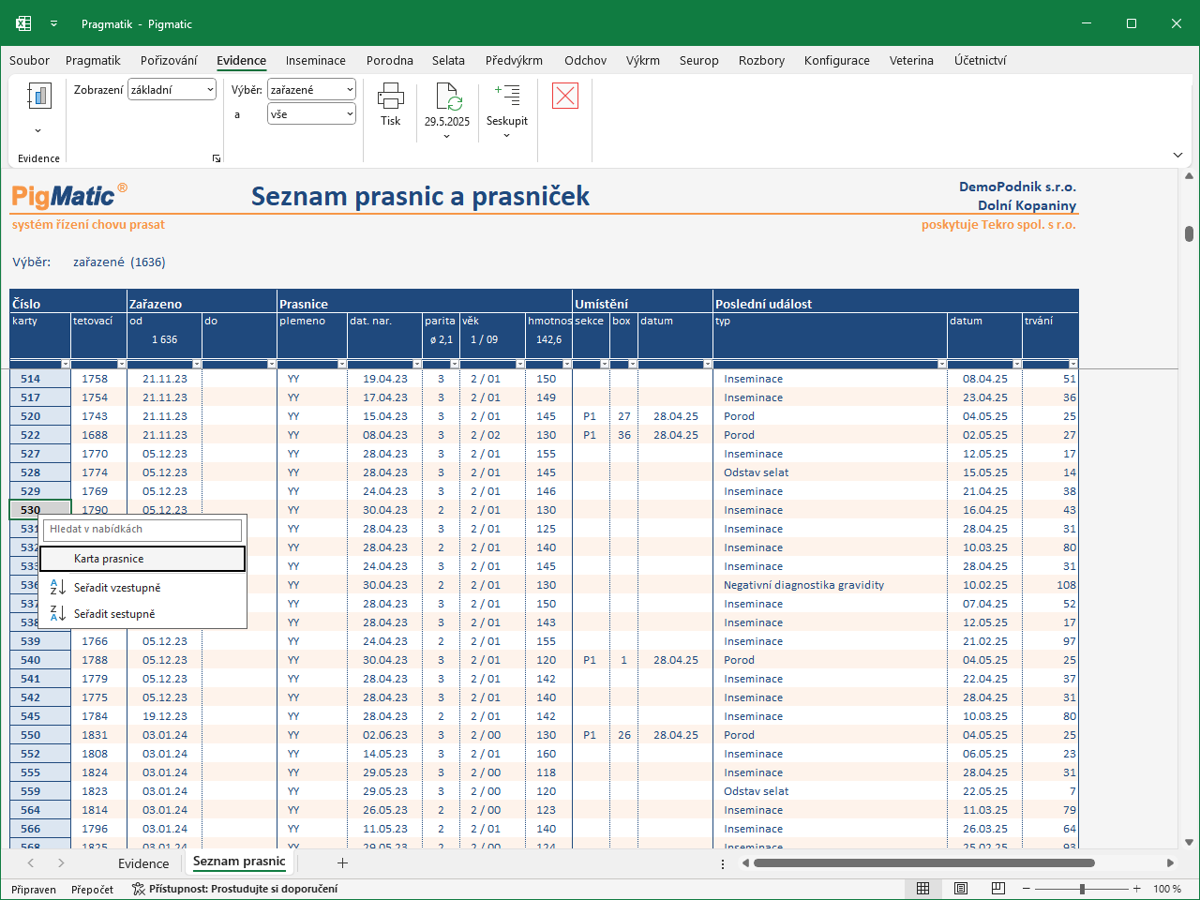Screen dimensions: 1200x900
Task: Collapse the ribbon with chevron arrow
Action: pyautogui.click(x=1178, y=155)
